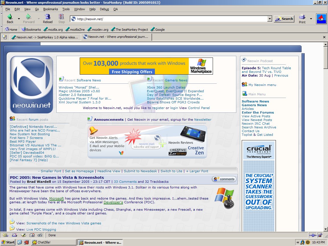Open AIM from the system tray
Screen dimensions: 328x246
(x=302, y=242)
